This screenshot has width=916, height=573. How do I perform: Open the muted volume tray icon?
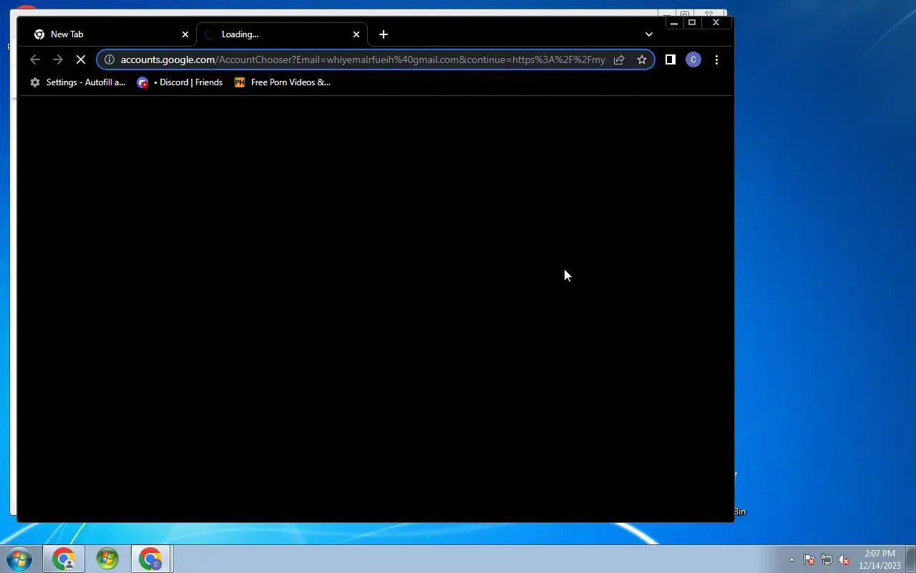tap(844, 559)
